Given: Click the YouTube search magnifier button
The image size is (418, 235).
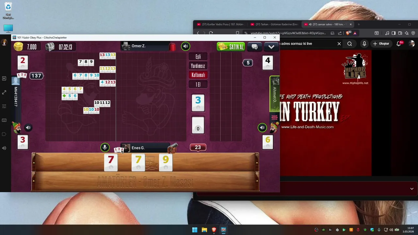Looking at the screenshot, I should click(x=350, y=44).
